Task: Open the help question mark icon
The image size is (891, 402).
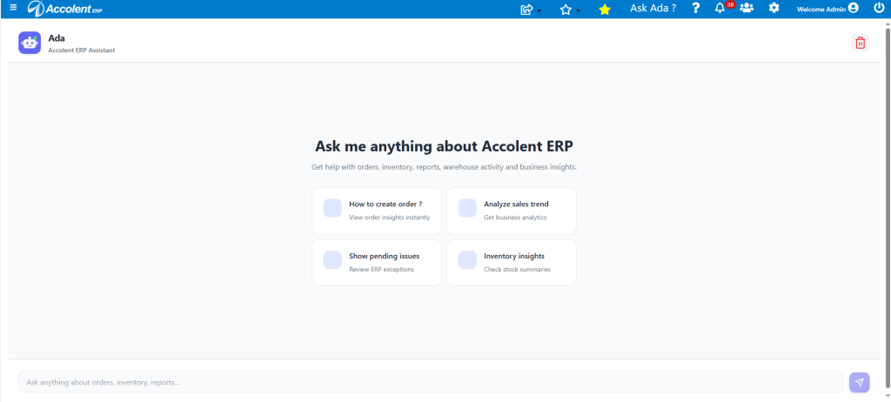Action: click(x=695, y=8)
